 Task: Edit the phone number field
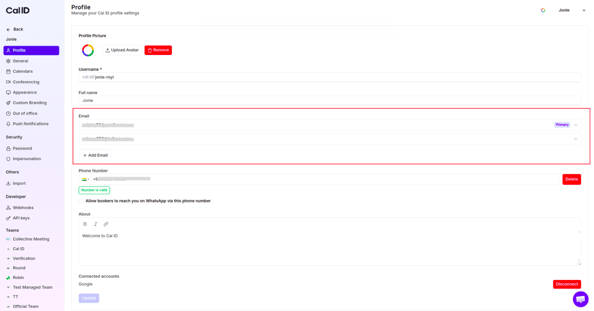point(325,179)
